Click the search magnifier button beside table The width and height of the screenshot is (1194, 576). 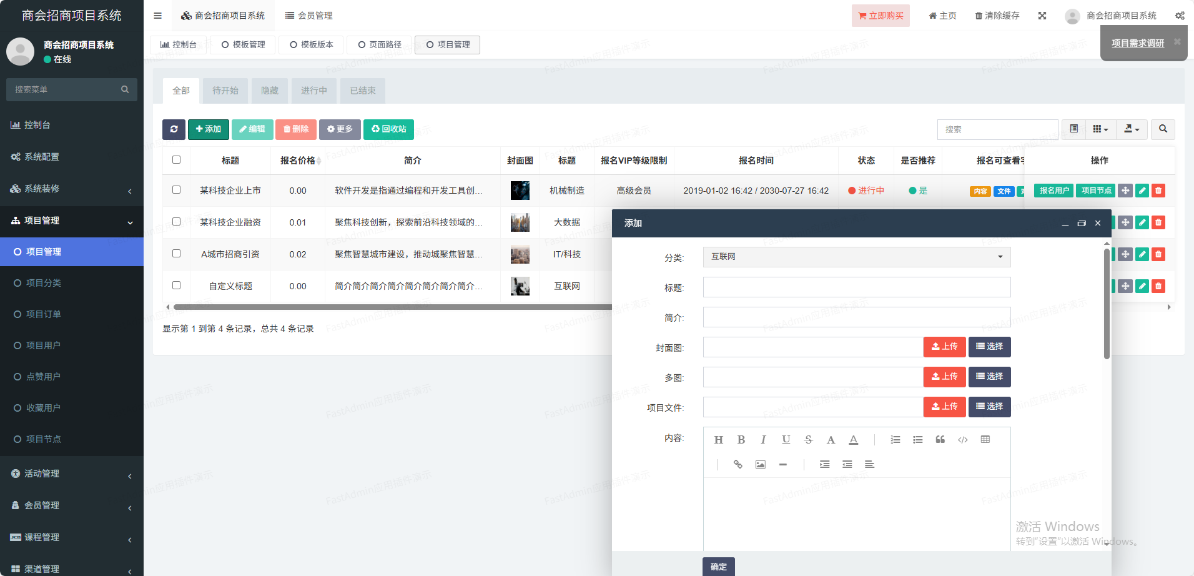(1163, 129)
